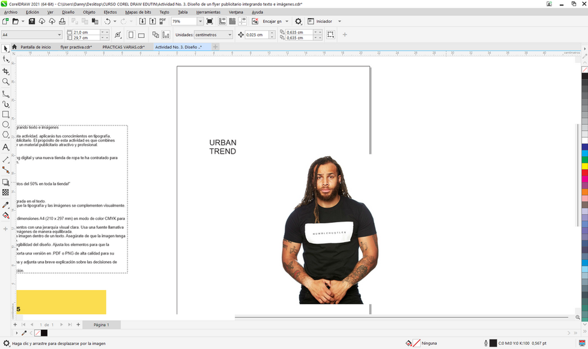Toggle guidelines display
Screen dimensions: 588x349
(x=243, y=22)
